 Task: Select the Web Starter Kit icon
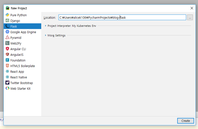(7, 88)
